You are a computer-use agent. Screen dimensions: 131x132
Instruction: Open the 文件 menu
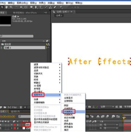(3, 3)
